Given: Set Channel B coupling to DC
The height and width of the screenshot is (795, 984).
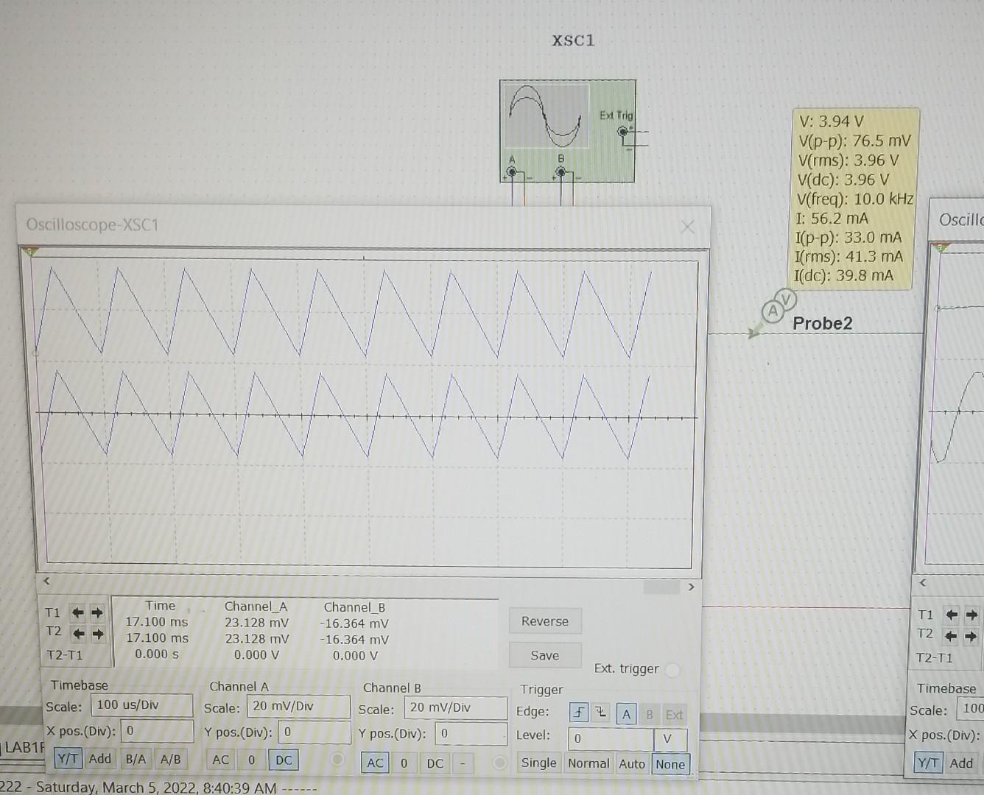Looking at the screenshot, I should pos(435,763).
